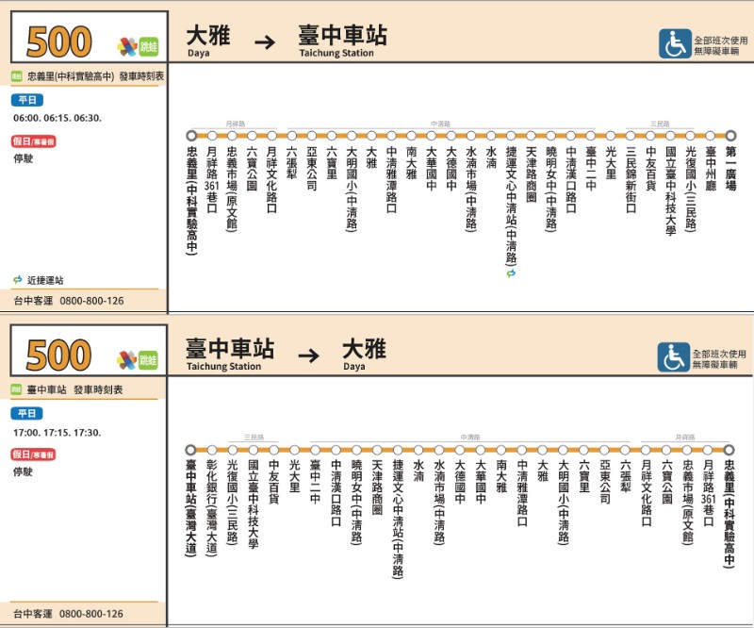Click the 0800-800-126 phone number in top panel

click(x=91, y=301)
